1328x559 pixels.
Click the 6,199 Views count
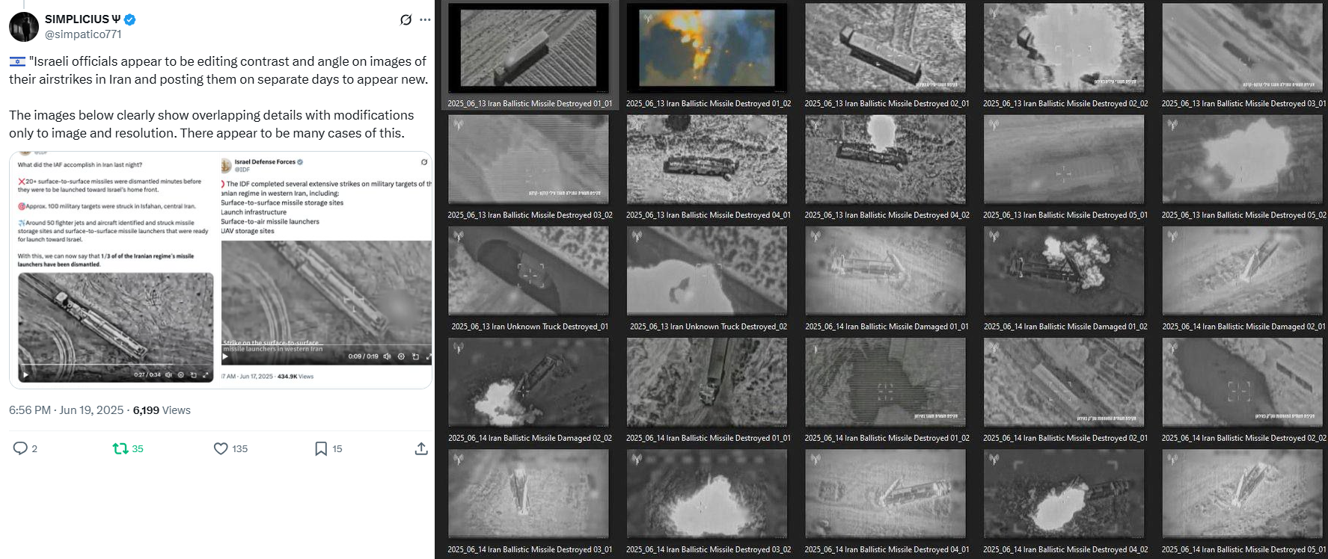tap(162, 410)
